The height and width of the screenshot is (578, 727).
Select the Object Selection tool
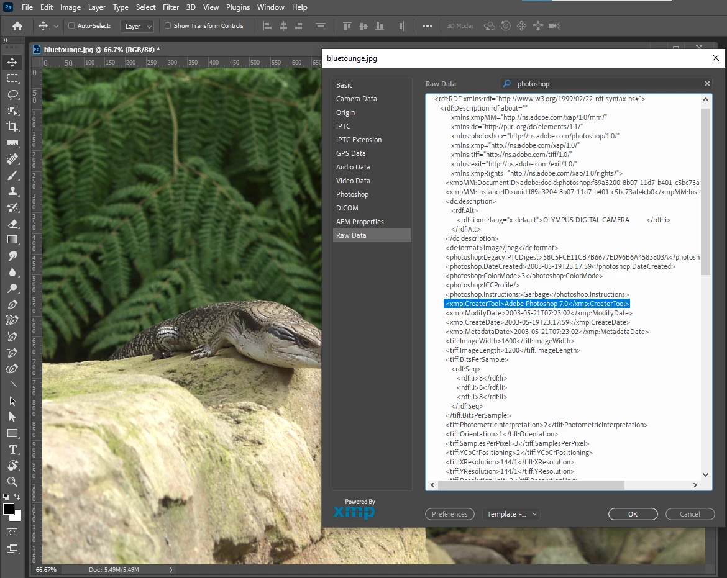[x=12, y=111]
